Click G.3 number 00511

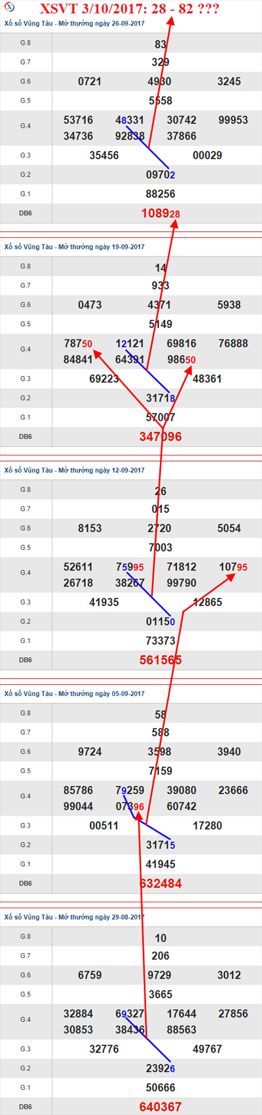(x=104, y=826)
